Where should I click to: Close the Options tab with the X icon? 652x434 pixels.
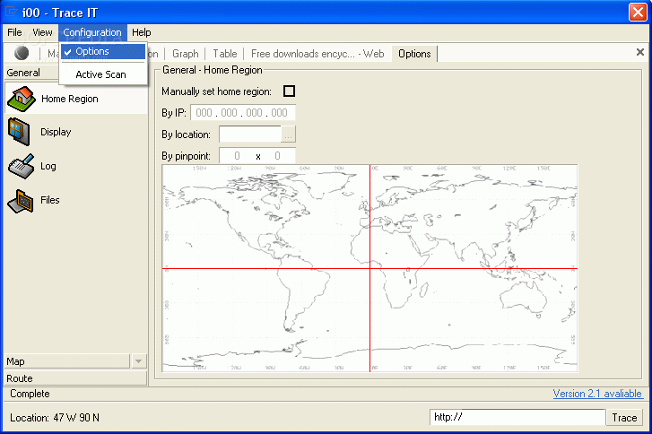pyautogui.click(x=640, y=52)
